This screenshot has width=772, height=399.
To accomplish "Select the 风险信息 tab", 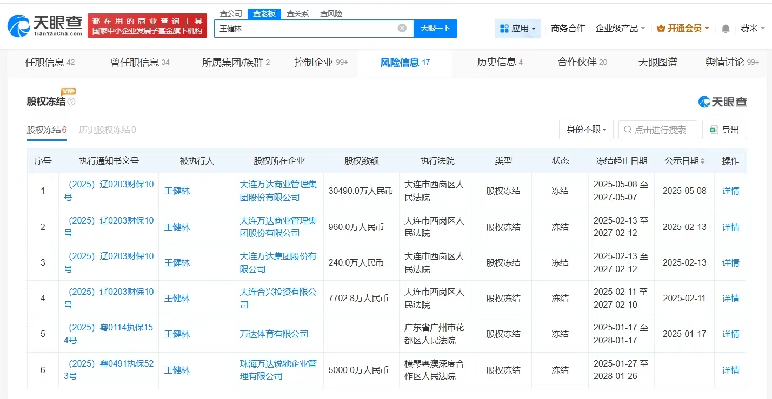I will coord(405,62).
